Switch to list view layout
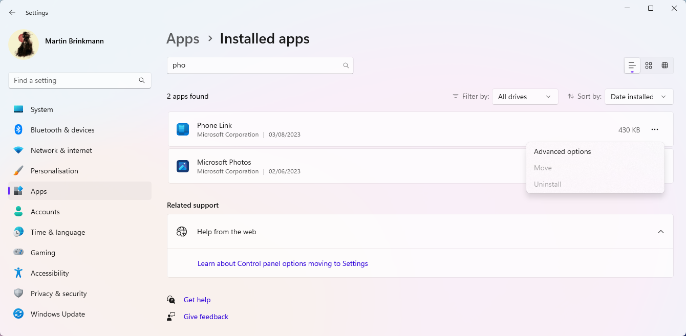Viewport: 686px width, 336px height. click(x=632, y=65)
